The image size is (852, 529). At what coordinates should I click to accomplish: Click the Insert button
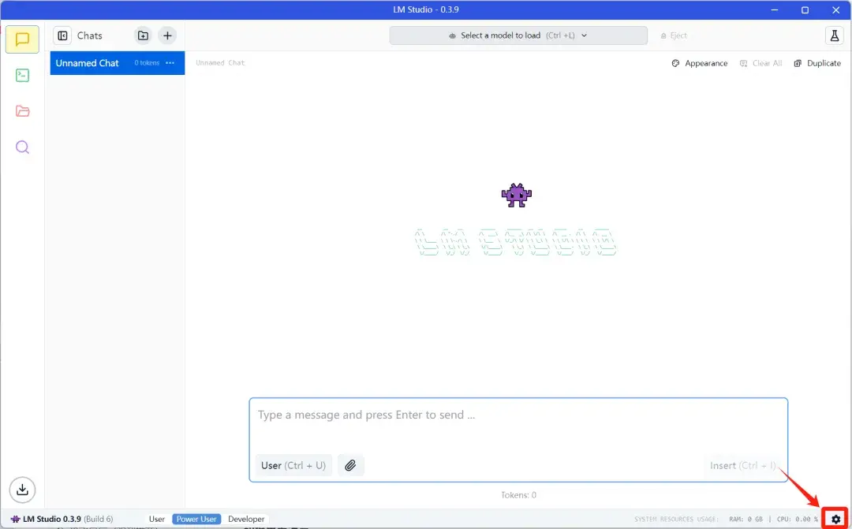pos(743,465)
